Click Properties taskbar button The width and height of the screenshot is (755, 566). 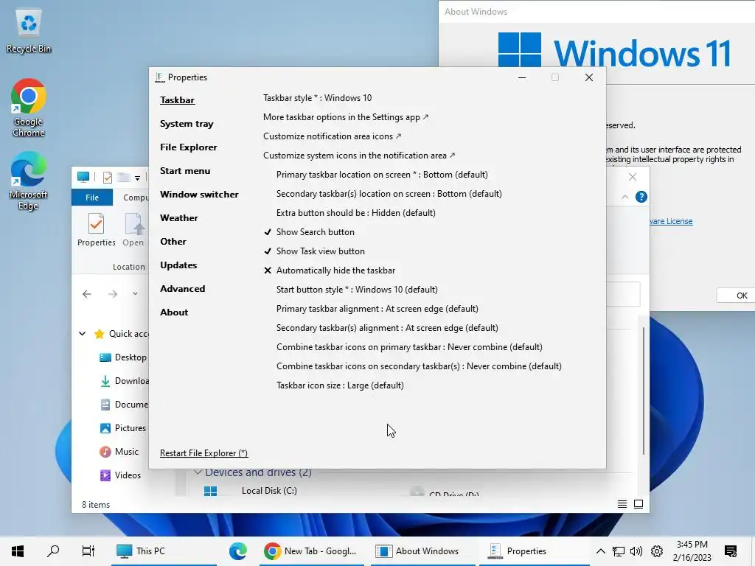535,551
